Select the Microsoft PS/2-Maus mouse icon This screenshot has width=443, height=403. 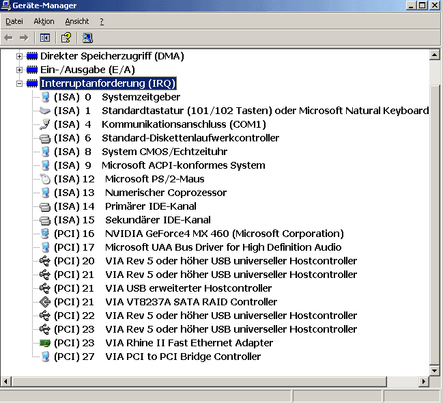45,179
